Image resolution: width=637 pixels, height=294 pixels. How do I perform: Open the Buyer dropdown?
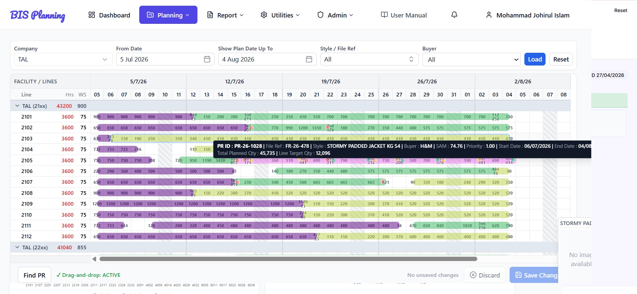pos(472,59)
